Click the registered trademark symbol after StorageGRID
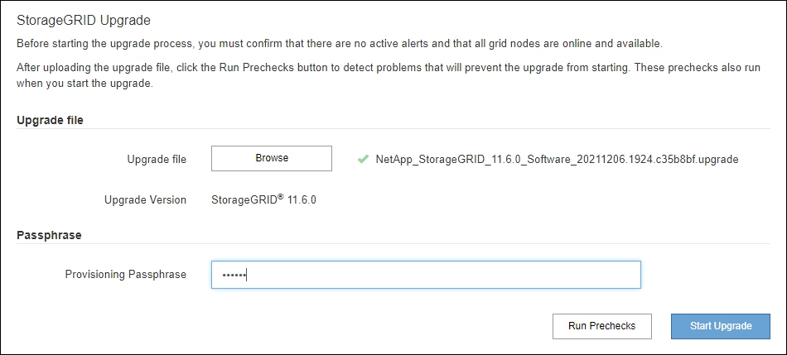Viewport: 787px width, 355px height. (x=281, y=196)
